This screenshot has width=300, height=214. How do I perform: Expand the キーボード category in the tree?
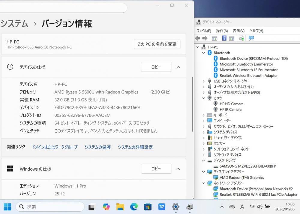tap(204, 115)
